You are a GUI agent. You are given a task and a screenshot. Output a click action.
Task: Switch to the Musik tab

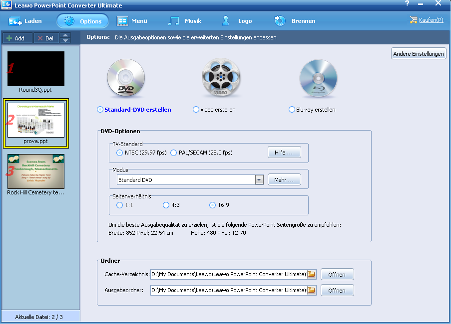(185, 21)
